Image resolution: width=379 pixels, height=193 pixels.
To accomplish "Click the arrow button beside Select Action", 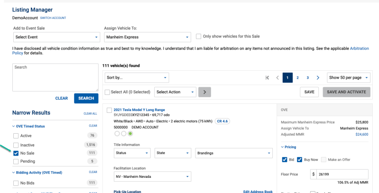I will click(x=204, y=92).
